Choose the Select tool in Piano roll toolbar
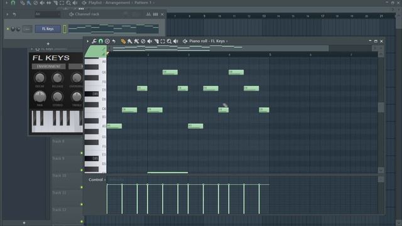 click(x=163, y=41)
